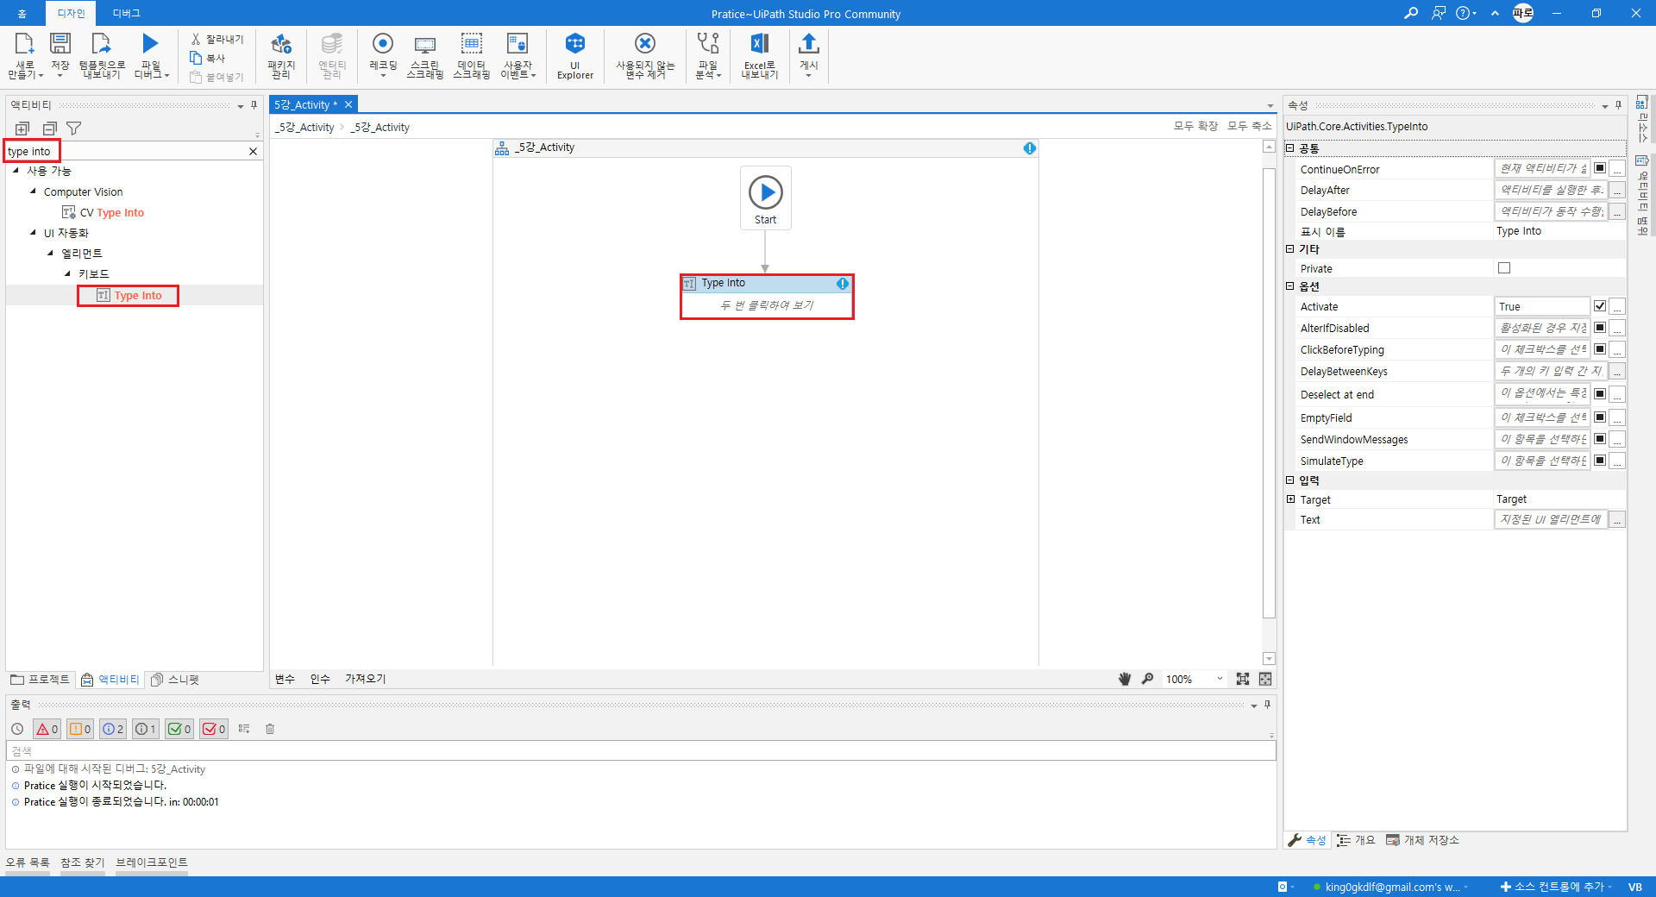Toggle info messages filter showing 2
Viewport: 1656px width, 897px height.
point(113,729)
